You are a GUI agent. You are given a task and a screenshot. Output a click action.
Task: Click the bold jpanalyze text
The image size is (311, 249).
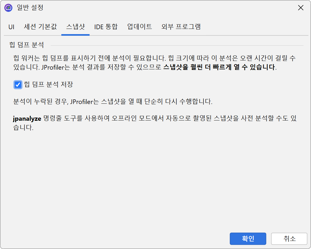27,119
